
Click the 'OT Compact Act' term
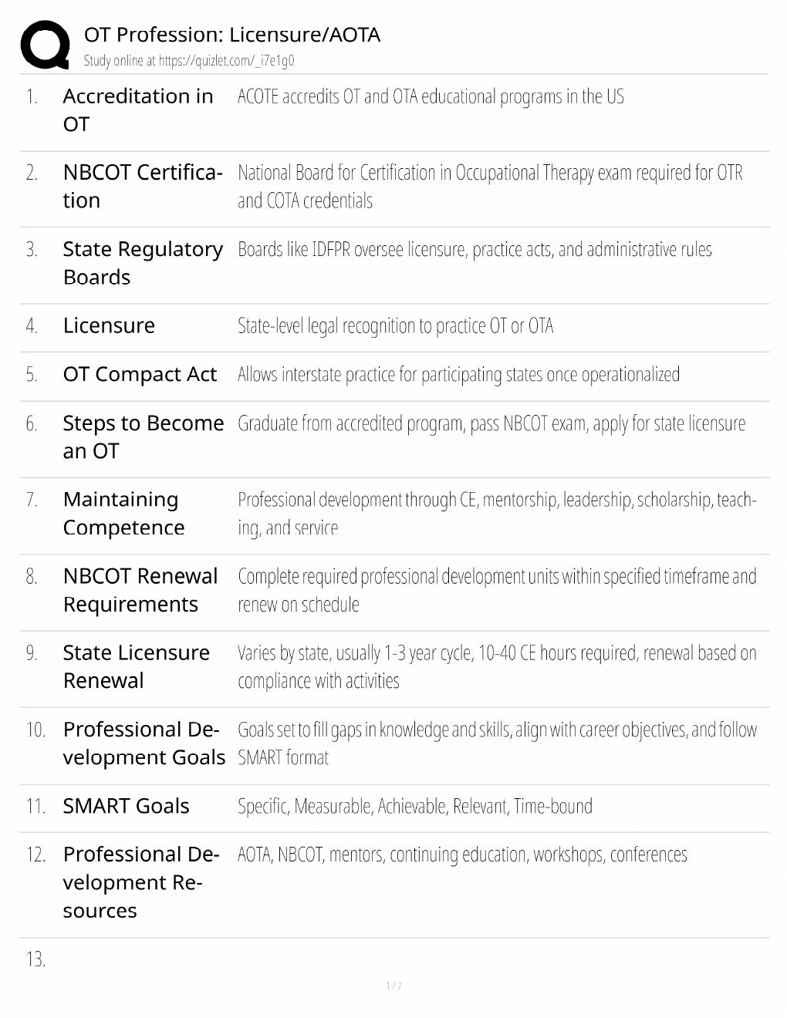(x=140, y=374)
